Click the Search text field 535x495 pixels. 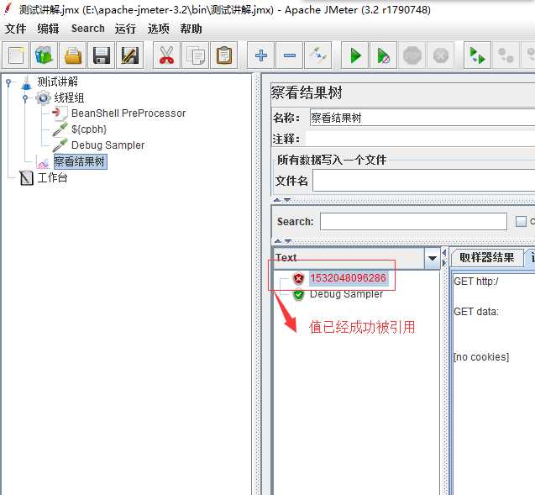pos(413,222)
